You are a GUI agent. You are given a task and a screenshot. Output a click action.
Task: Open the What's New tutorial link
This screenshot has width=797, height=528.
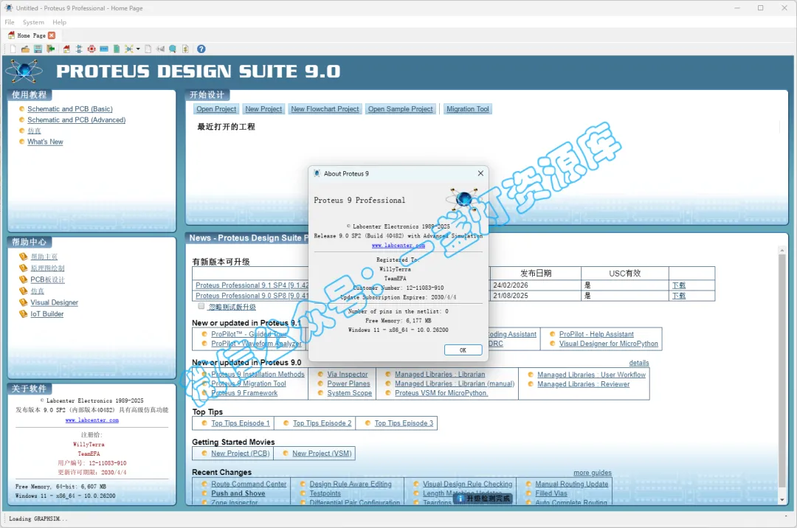point(45,142)
